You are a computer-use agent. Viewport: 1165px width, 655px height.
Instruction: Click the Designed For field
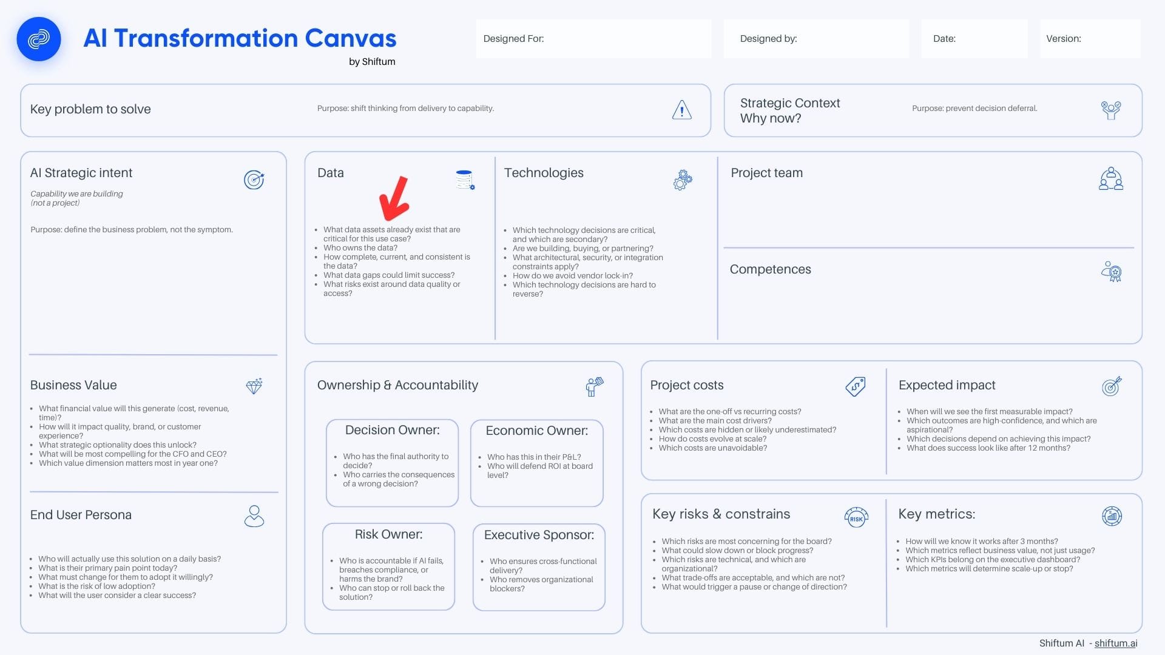[x=593, y=39]
